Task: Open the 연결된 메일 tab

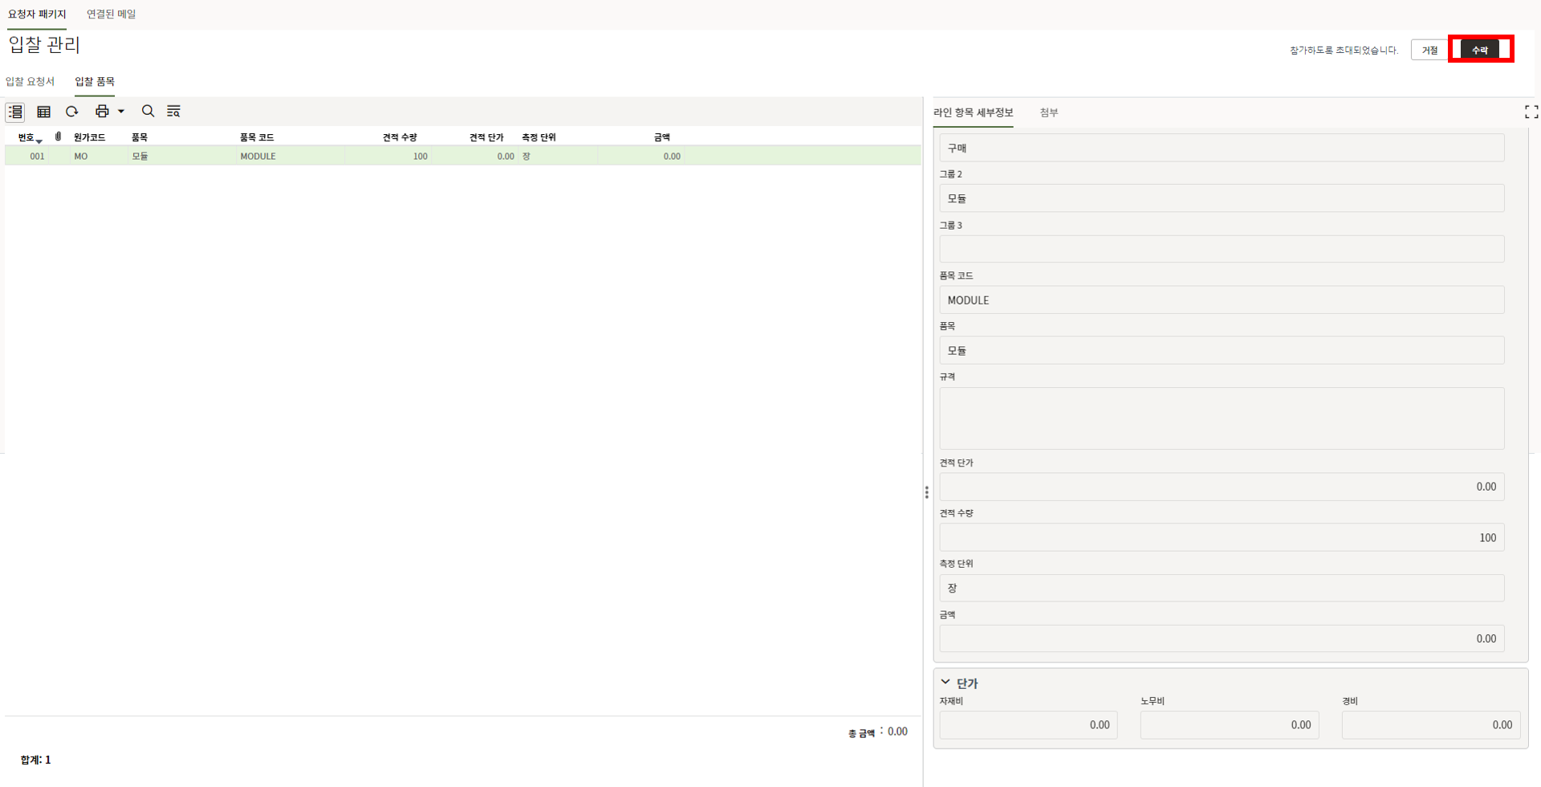Action: pyautogui.click(x=111, y=14)
